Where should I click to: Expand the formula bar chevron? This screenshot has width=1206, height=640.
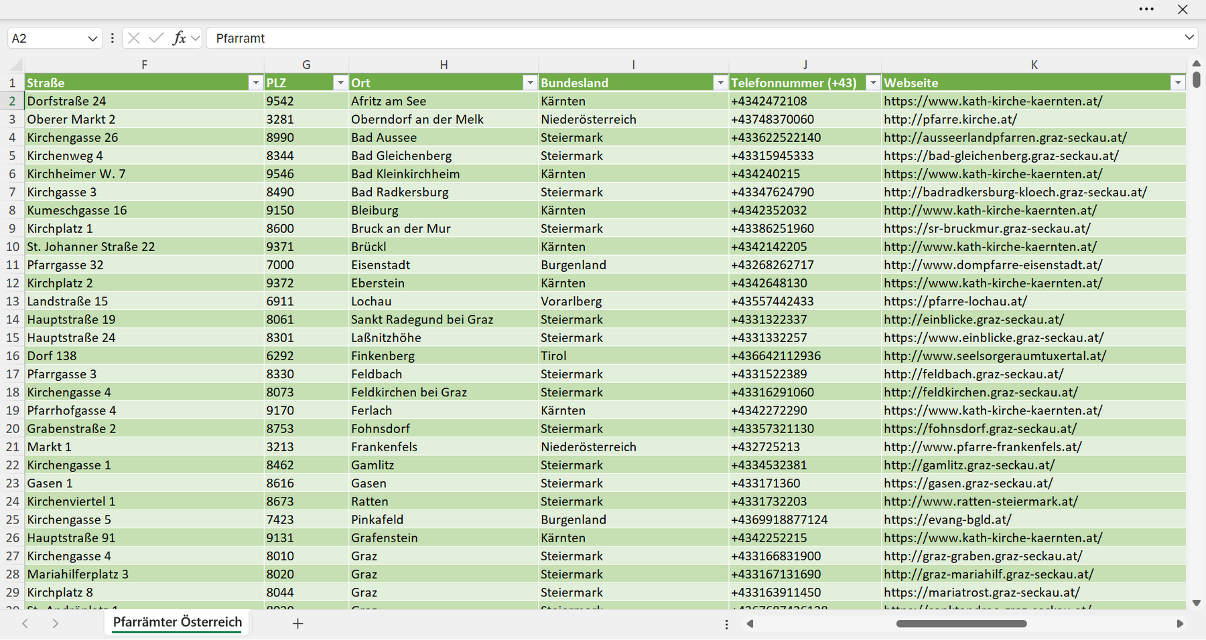tap(1189, 37)
